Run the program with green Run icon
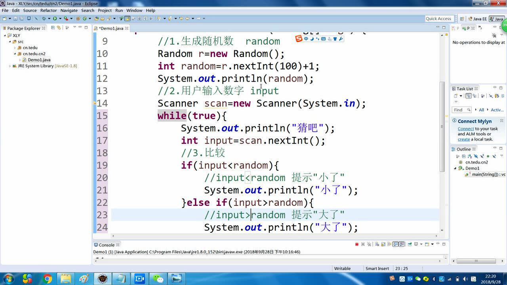The height and width of the screenshot is (285, 507). [55, 18]
